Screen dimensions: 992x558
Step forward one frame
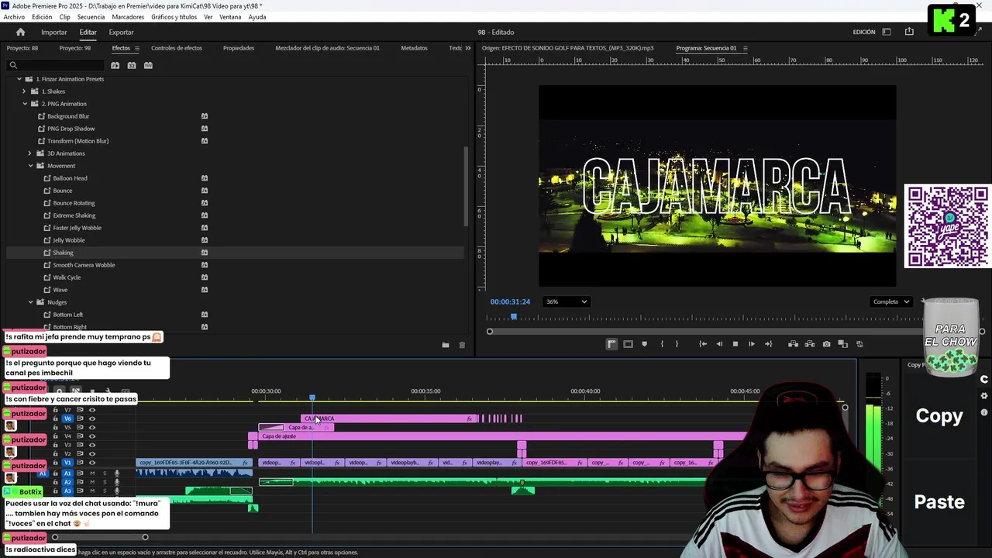(x=751, y=344)
